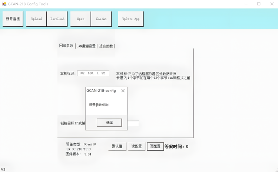Click the SaveAs toolbar button
The image size is (278, 172).
[x=101, y=19]
